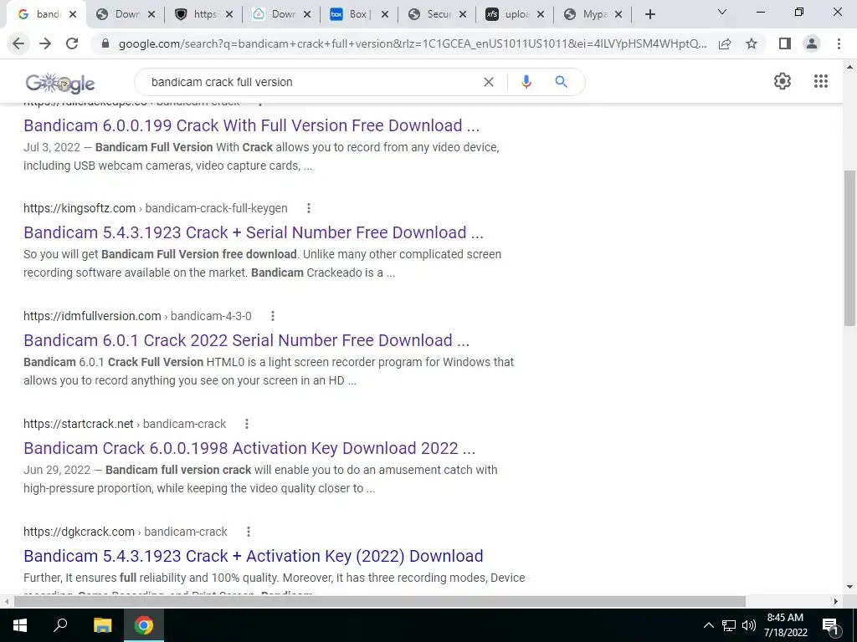Open notification center
Image resolution: width=857 pixels, height=642 pixels.
pyautogui.click(x=830, y=625)
